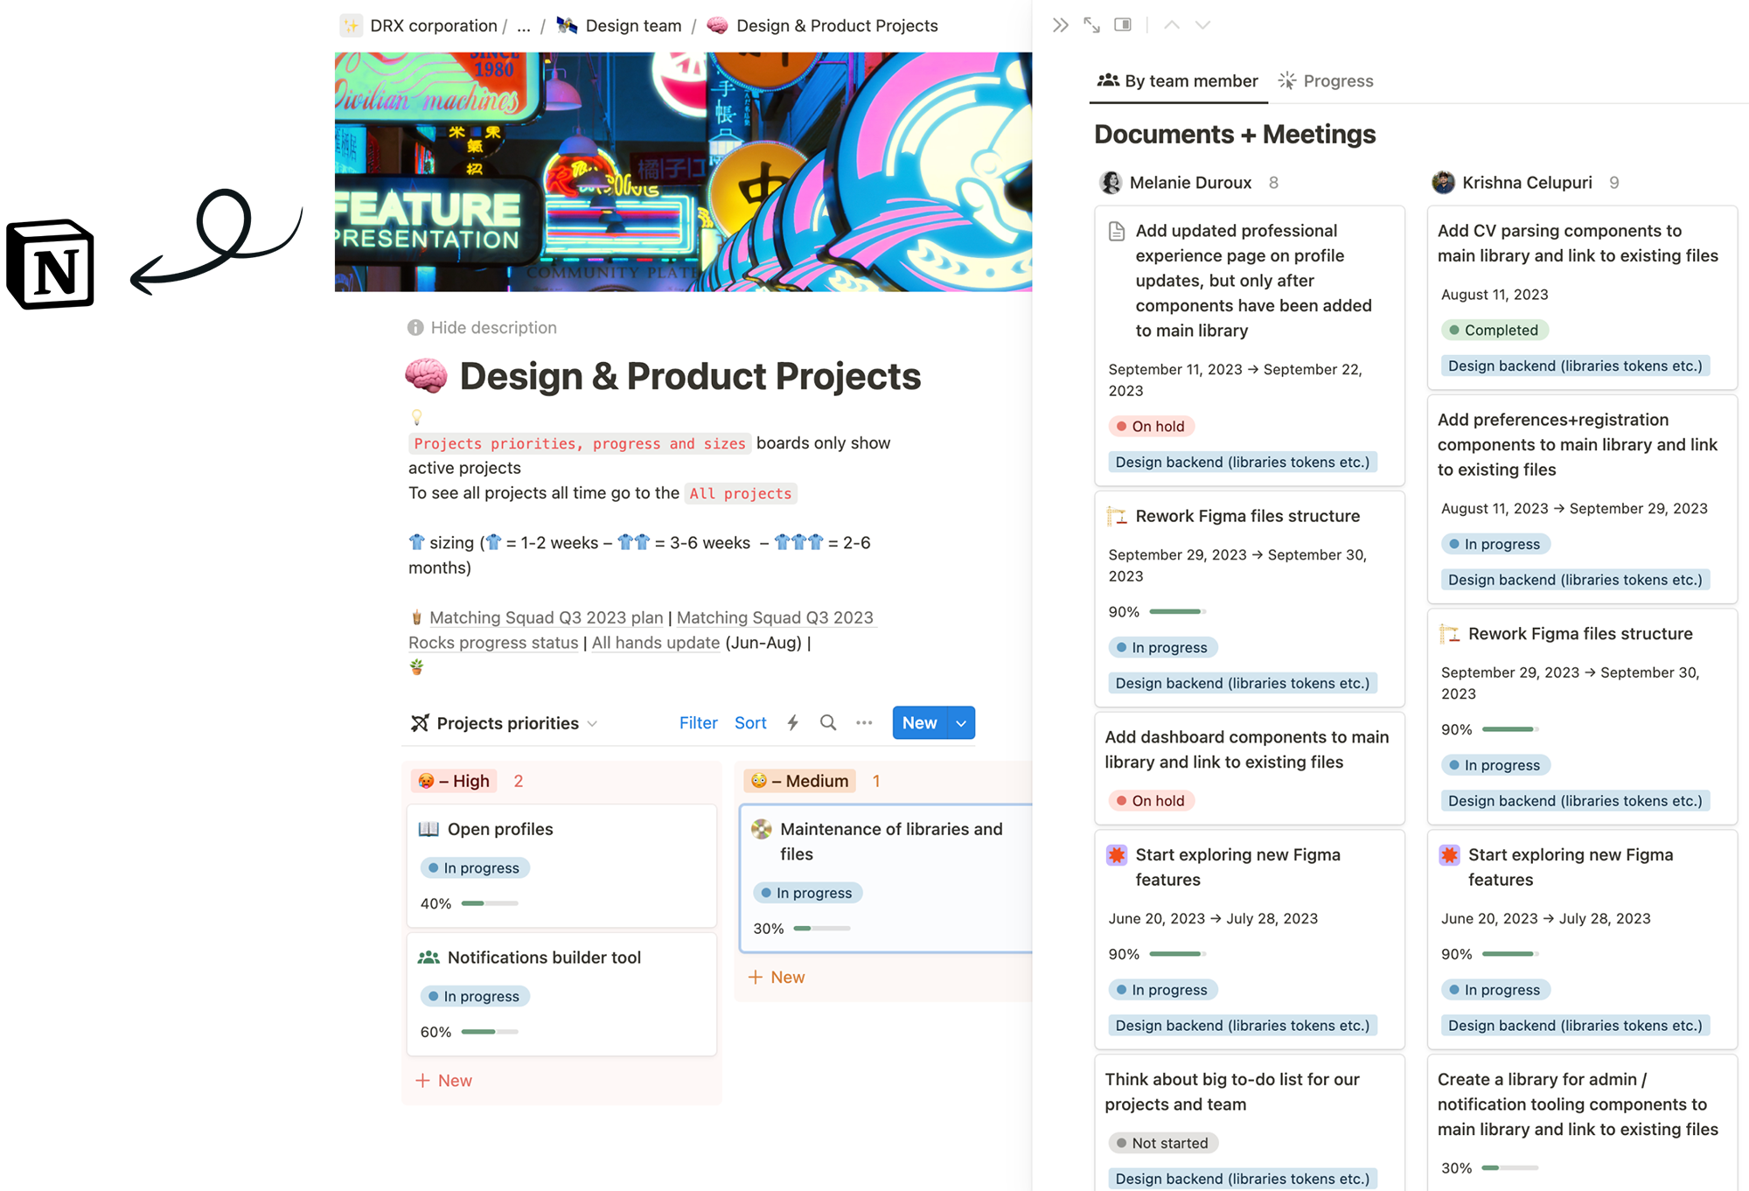Open Matching Squad Q3 2023 Rocks progress link
Viewport: 1749px width, 1191px height.
pos(641,630)
